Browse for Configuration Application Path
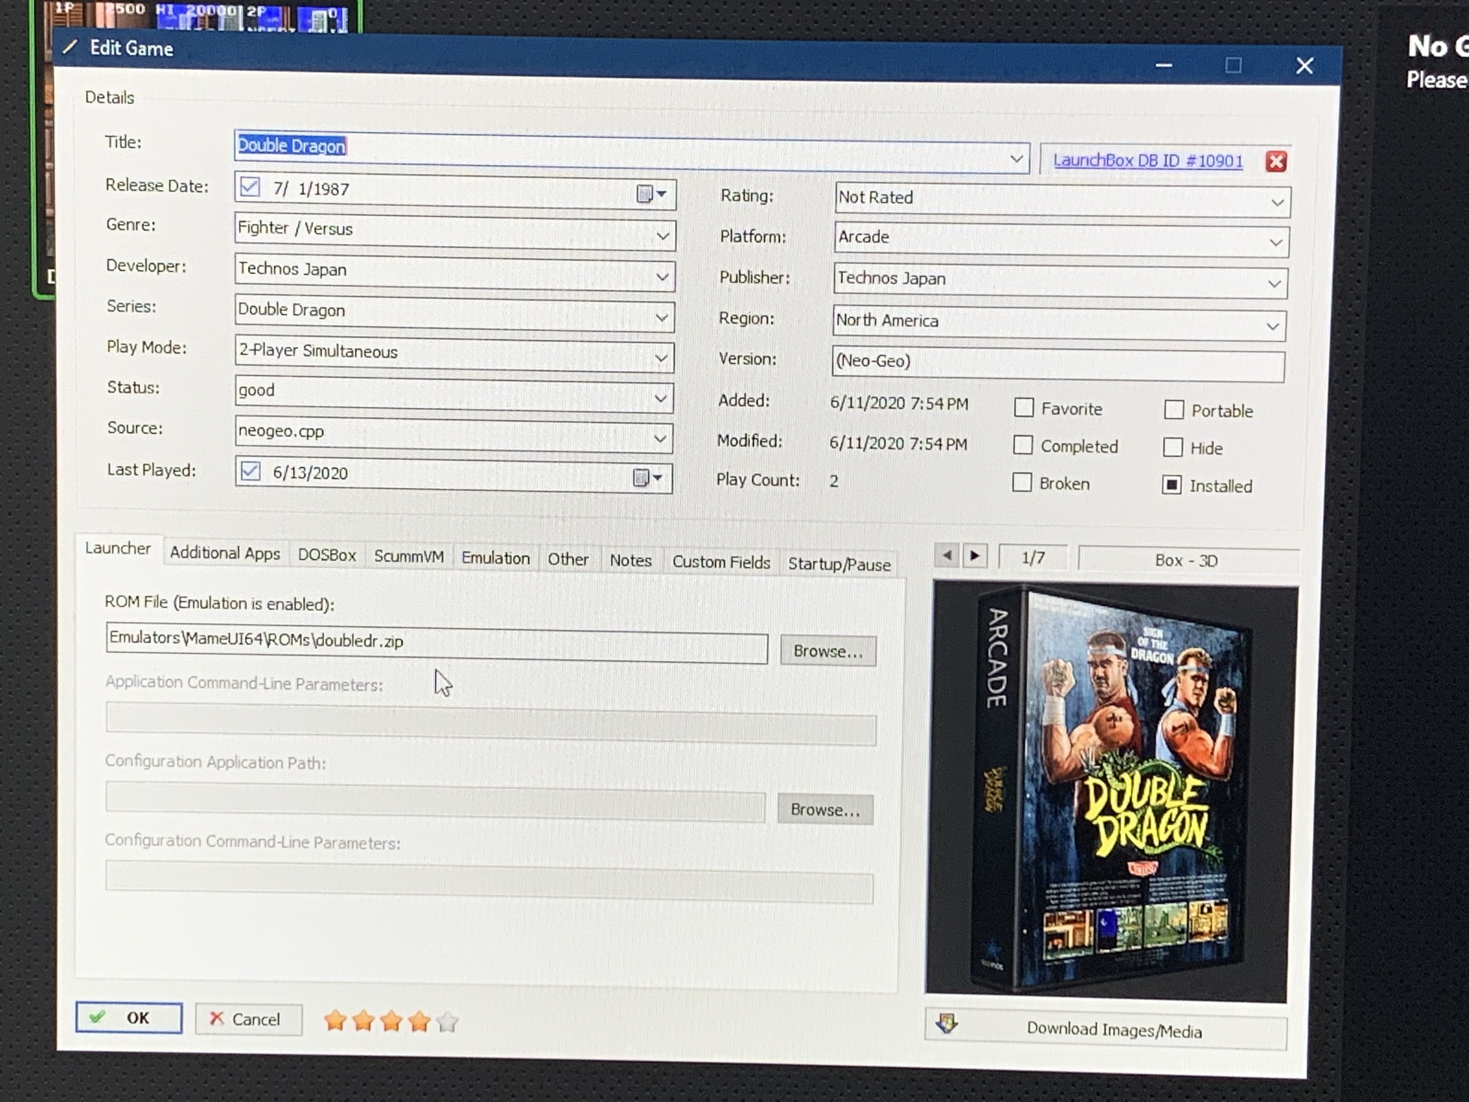The height and width of the screenshot is (1102, 1469). click(x=826, y=810)
